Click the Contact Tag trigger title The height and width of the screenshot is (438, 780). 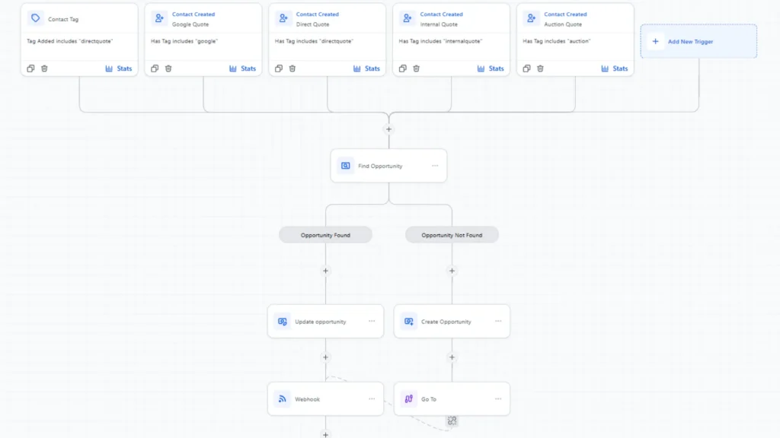(x=63, y=19)
